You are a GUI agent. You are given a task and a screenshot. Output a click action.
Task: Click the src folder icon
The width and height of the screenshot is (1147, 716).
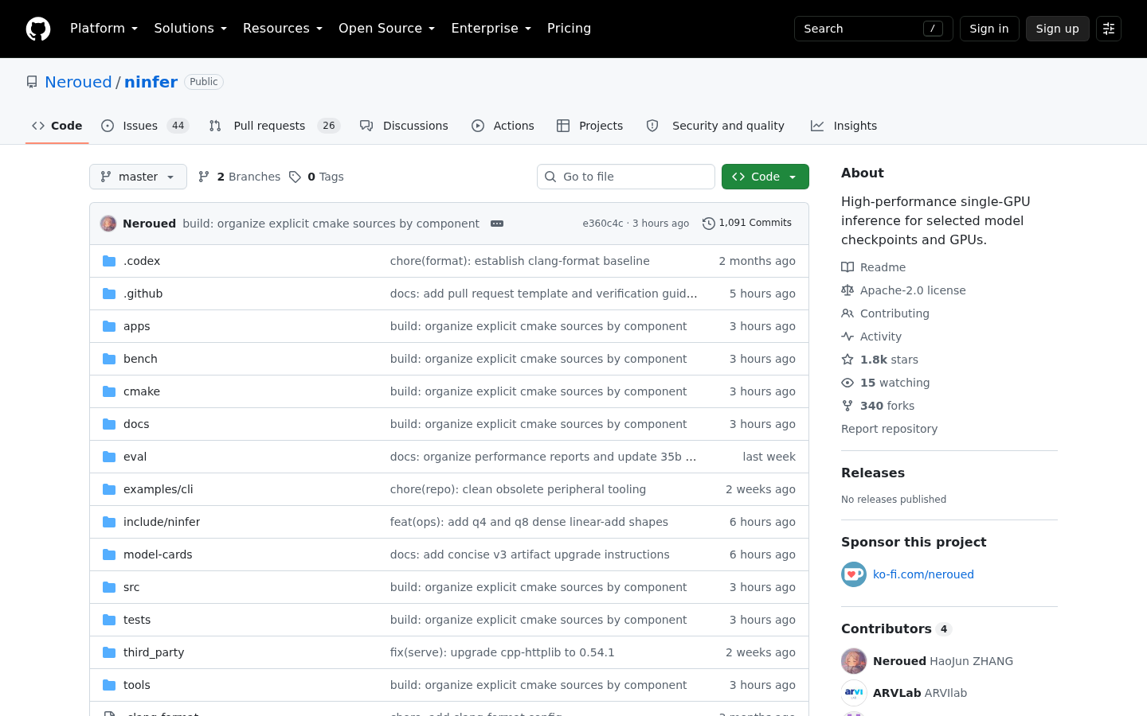[109, 587]
